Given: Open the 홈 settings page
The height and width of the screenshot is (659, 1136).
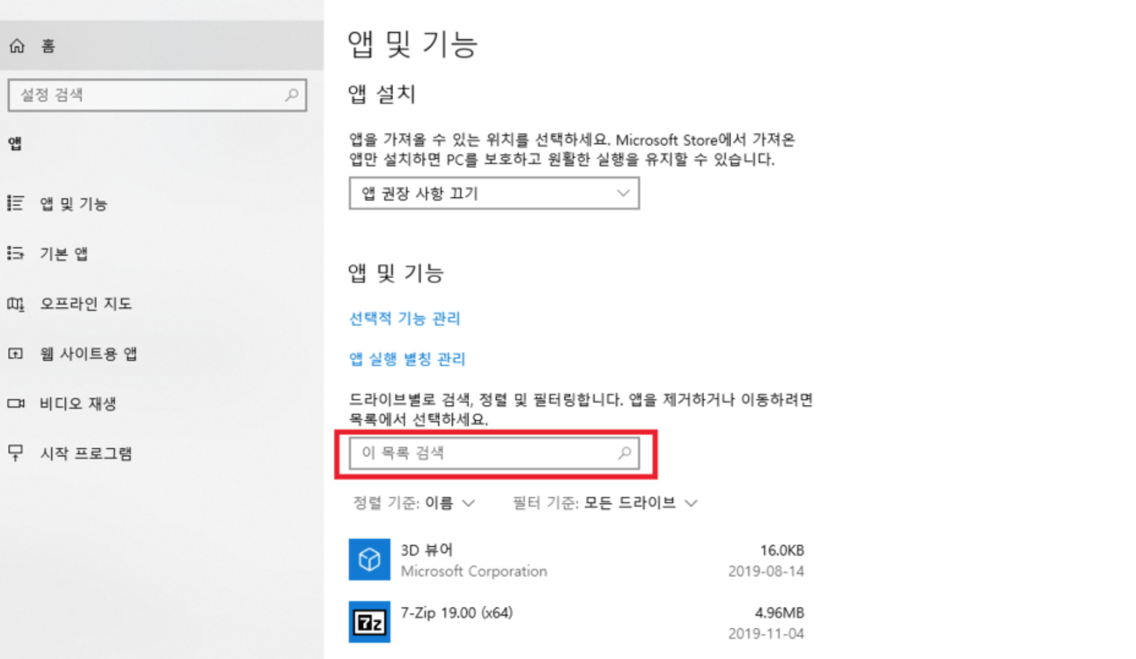Looking at the screenshot, I should point(162,45).
